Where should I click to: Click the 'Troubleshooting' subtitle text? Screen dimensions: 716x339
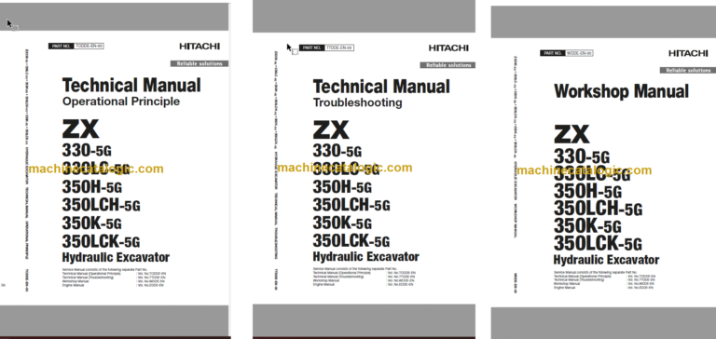point(358,102)
